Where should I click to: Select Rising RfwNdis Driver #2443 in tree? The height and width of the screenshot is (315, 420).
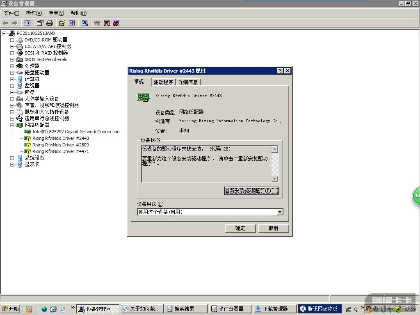click(x=61, y=138)
